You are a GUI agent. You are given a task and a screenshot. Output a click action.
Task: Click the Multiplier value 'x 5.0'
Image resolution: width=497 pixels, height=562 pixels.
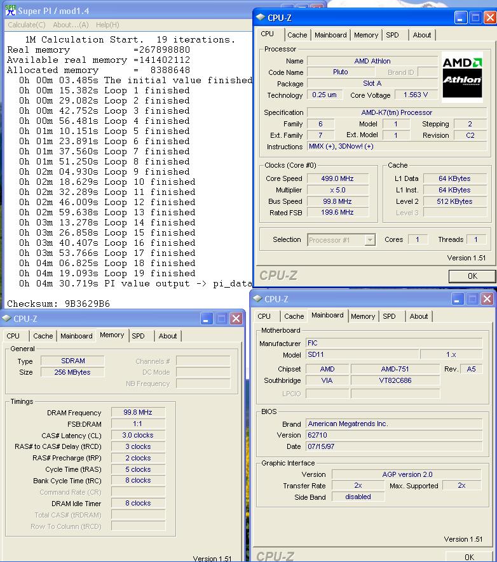337,190
